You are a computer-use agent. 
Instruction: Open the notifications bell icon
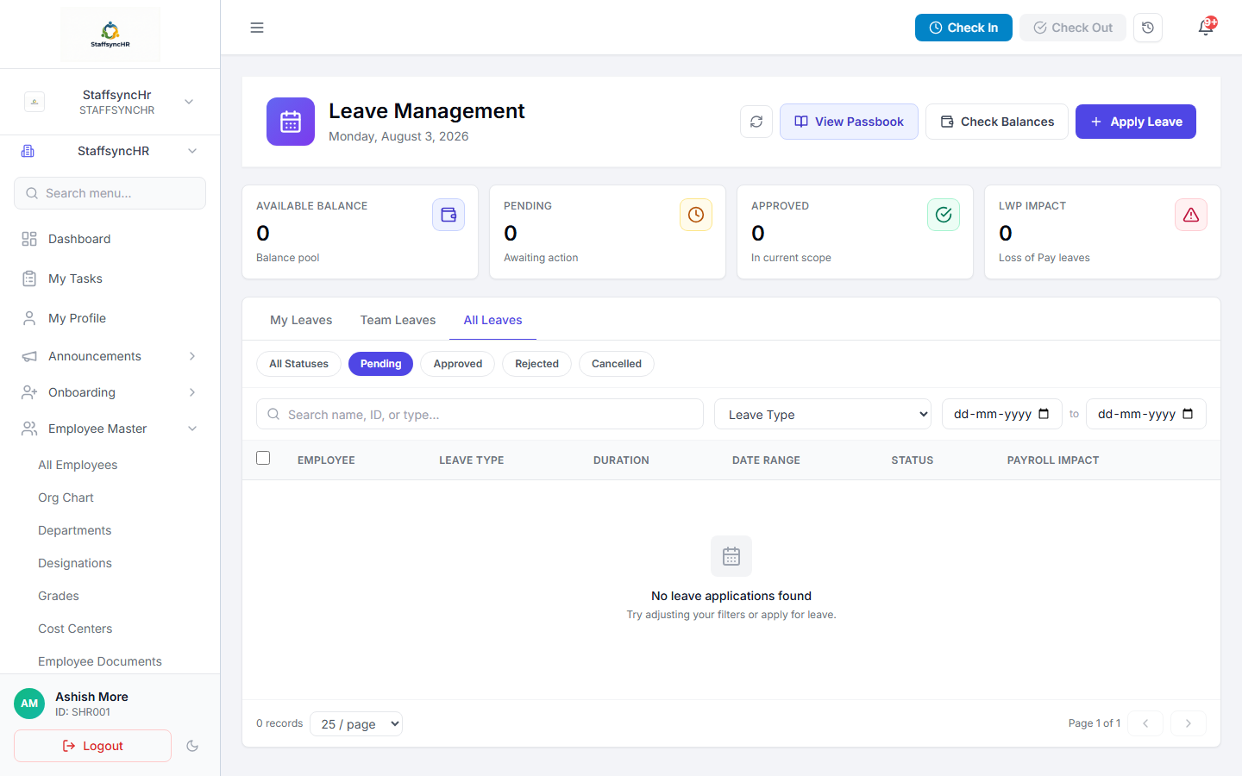click(1206, 28)
